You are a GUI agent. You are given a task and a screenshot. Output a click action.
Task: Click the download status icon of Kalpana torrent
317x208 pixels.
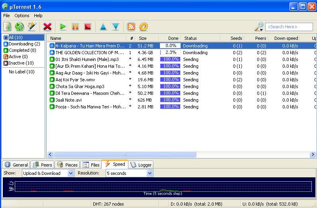point(52,46)
